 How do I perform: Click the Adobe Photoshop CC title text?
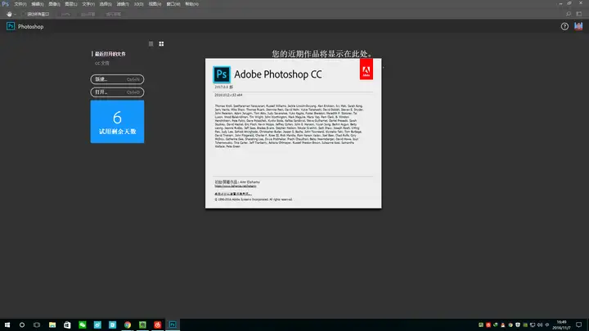tap(278, 74)
